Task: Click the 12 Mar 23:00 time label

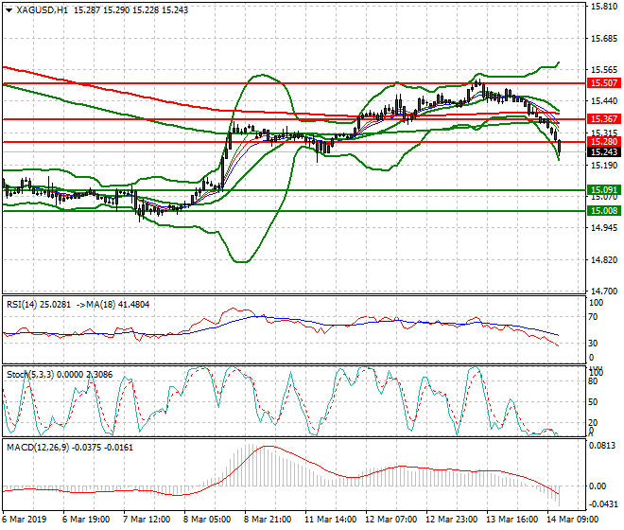Action: (451, 520)
